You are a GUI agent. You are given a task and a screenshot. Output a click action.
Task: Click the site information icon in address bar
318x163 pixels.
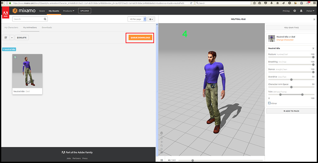7,3
